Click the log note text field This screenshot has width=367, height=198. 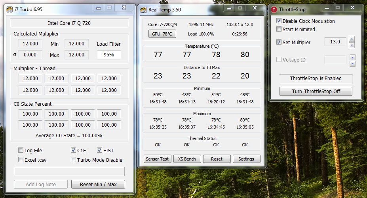(69, 172)
